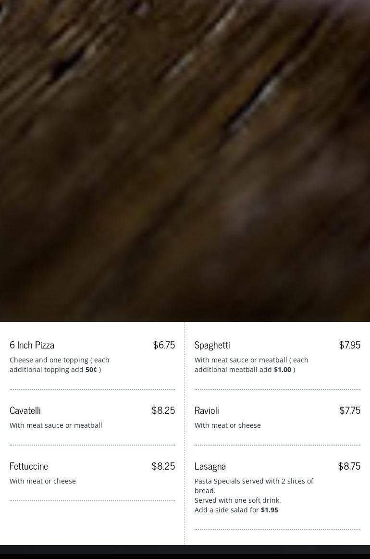
Task: Click the Spaghetti menu item title
Action: pyautogui.click(x=212, y=345)
